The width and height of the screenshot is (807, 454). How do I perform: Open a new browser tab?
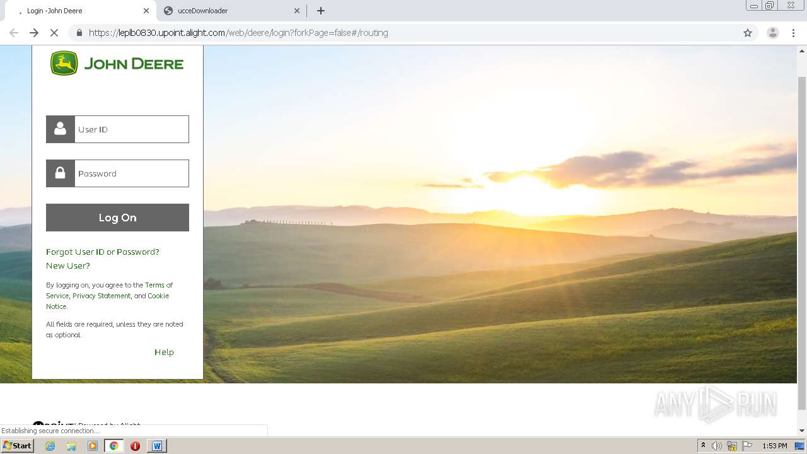(x=321, y=11)
